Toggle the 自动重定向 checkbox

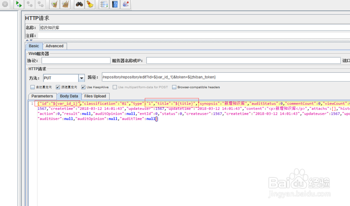(x=33, y=87)
